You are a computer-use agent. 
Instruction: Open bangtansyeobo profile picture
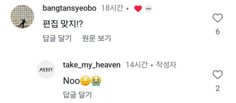click(x=22, y=17)
